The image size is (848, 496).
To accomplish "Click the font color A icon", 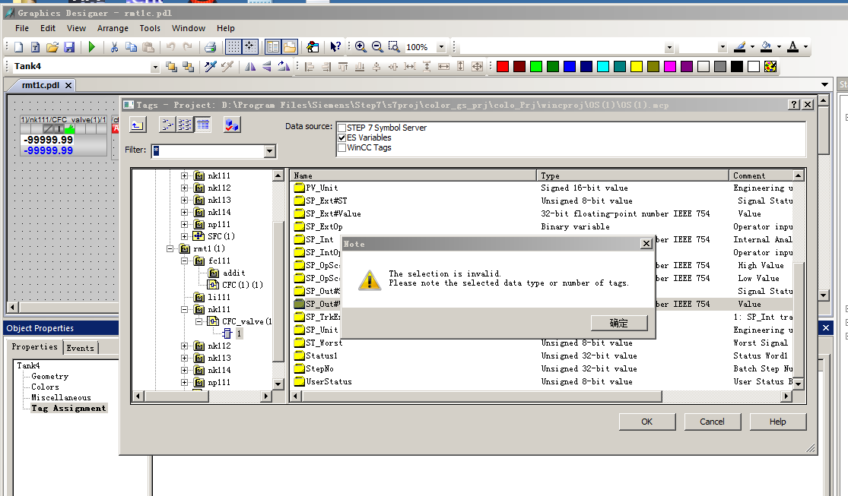I will (792, 47).
